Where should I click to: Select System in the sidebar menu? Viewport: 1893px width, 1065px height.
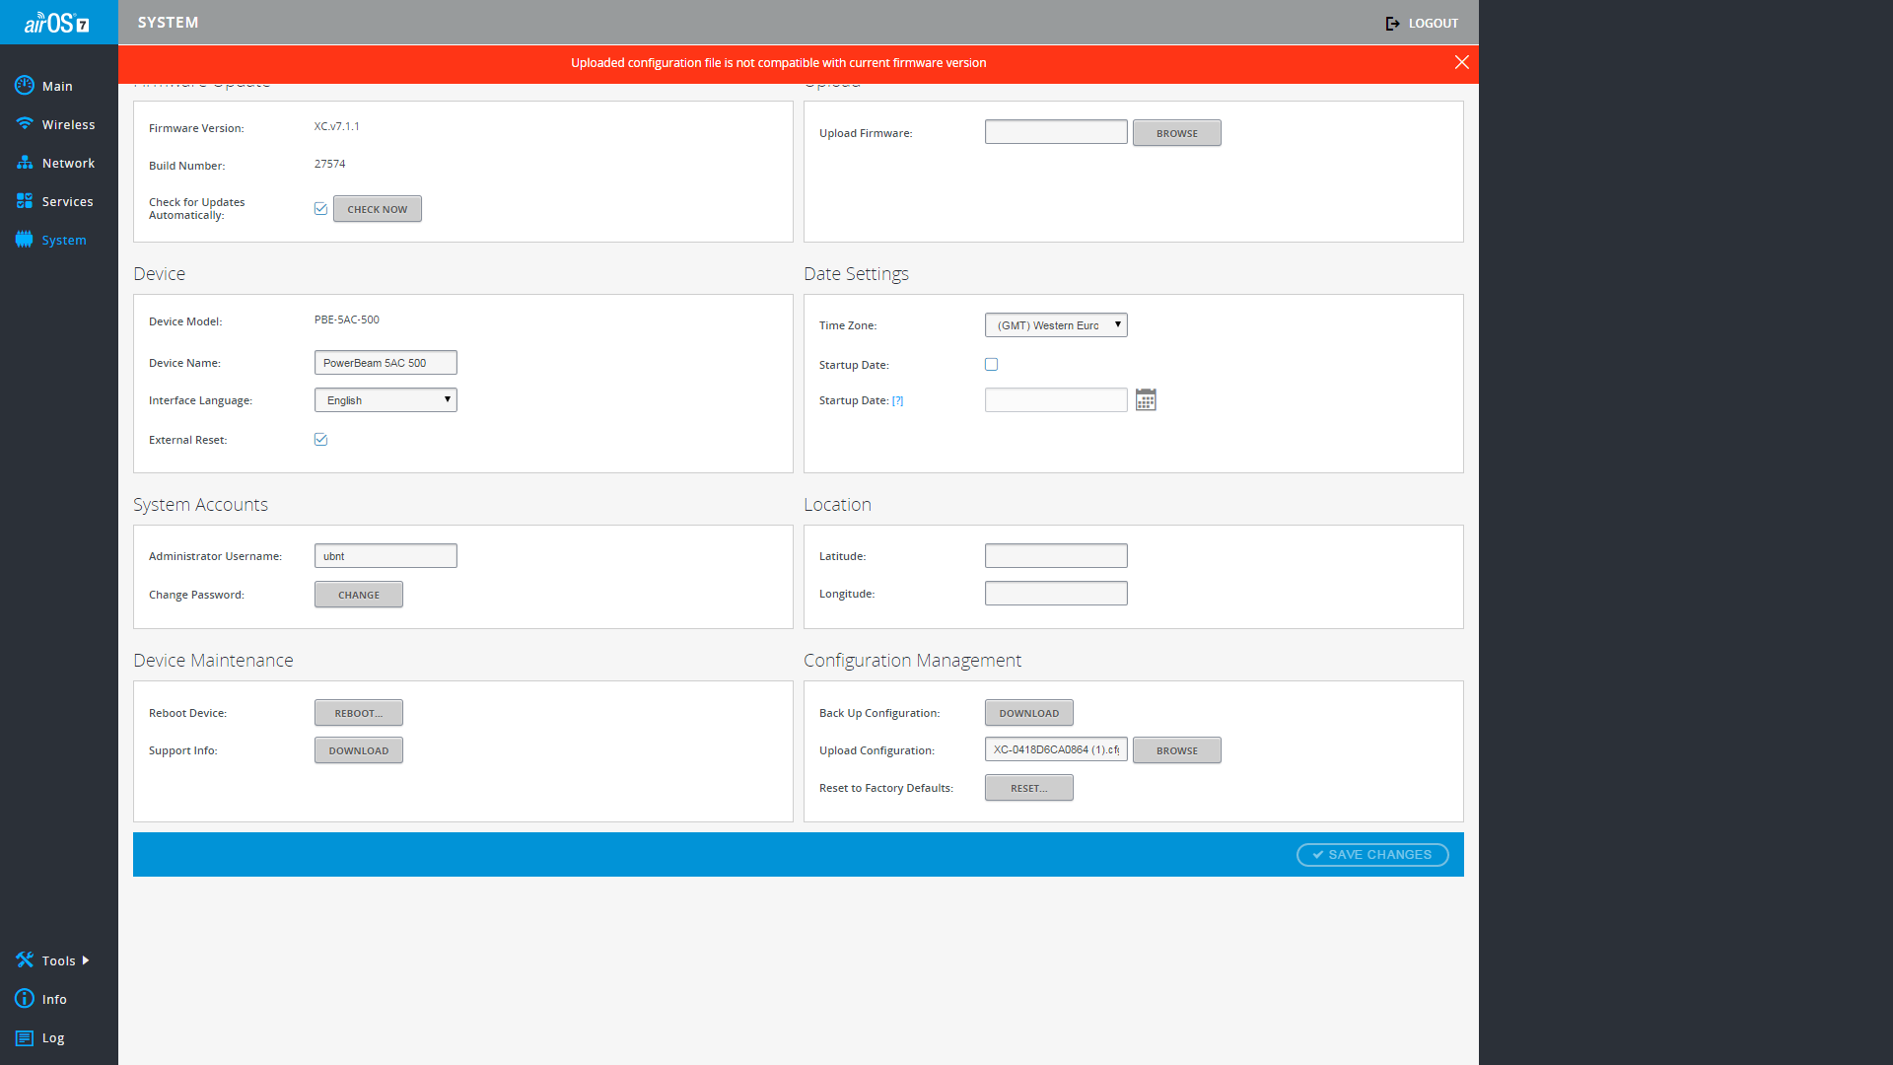(63, 240)
